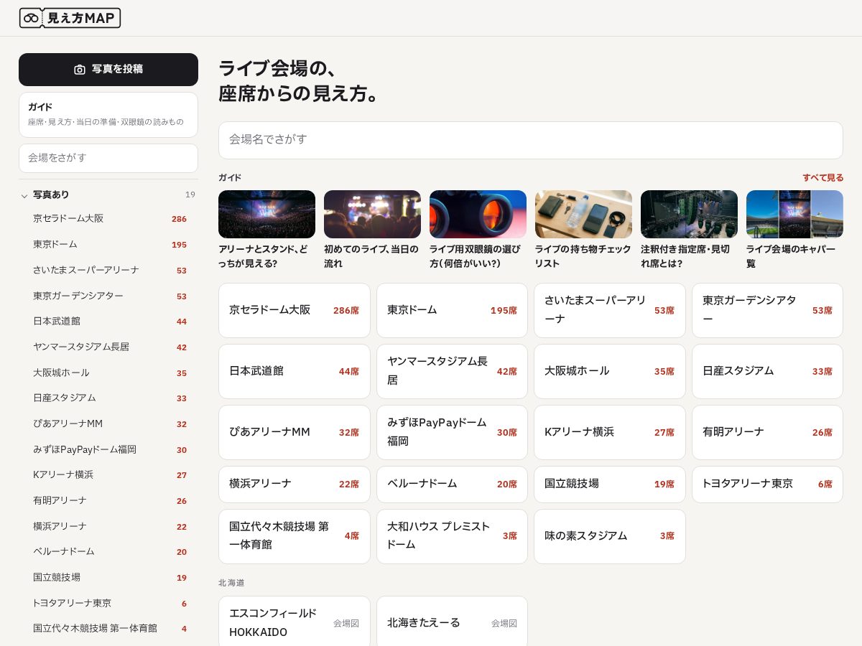The image size is (862, 646).
Task: Select 大阪城ホール in the sidebar
Action: coord(108,373)
